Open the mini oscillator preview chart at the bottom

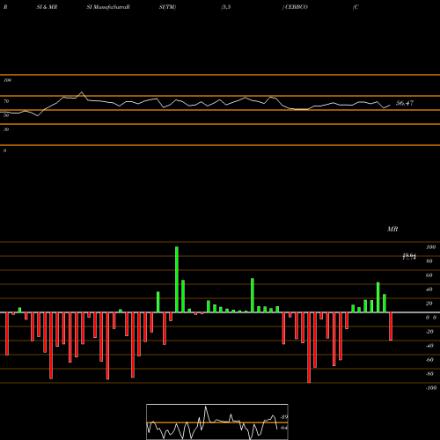tap(217, 422)
